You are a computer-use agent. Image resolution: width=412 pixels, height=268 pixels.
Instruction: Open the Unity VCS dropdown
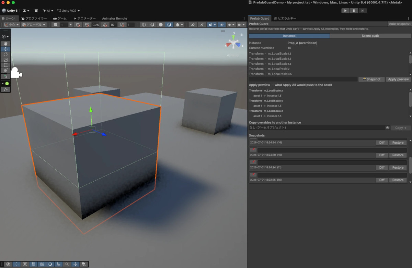[x=68, y=11]
